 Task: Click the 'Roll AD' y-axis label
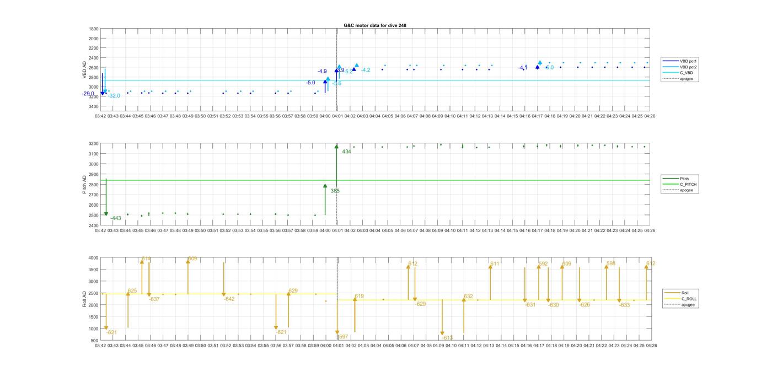[85, 299]
